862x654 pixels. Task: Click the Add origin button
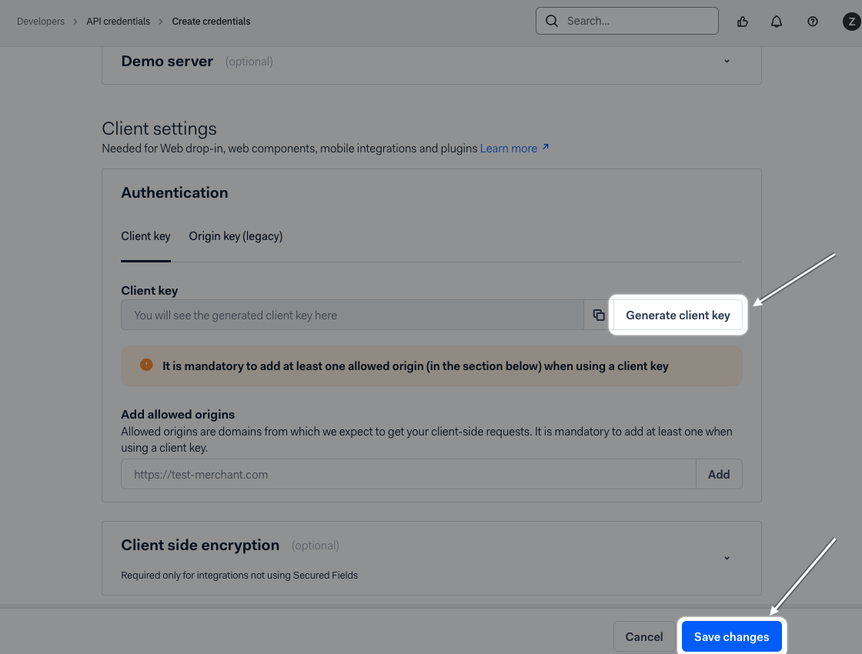tap(719, 474)
